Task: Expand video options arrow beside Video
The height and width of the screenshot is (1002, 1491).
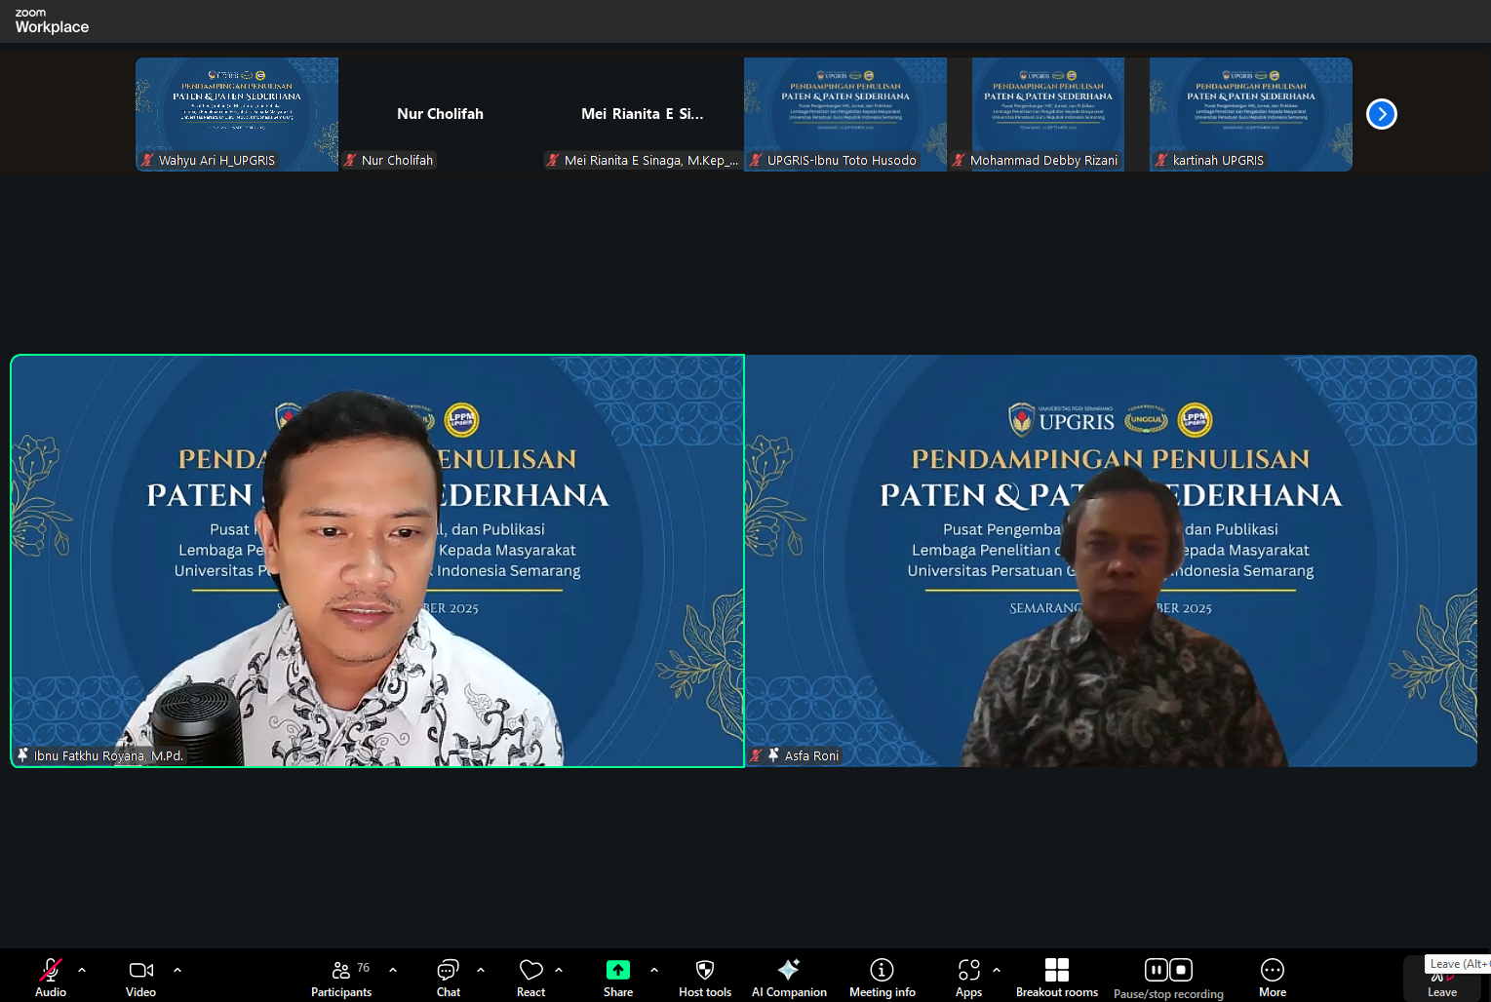Action: pos(177,970)
